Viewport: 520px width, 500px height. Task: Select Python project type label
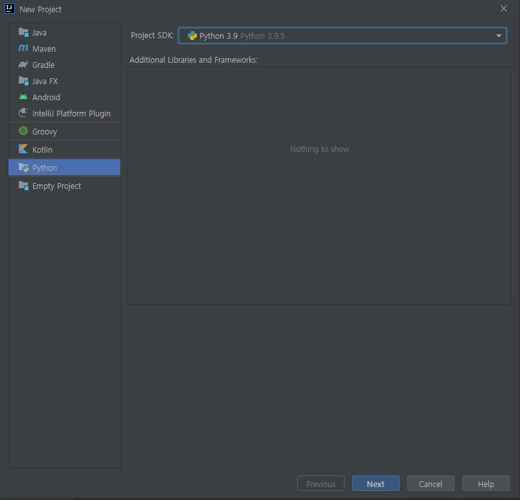[45, 168]
